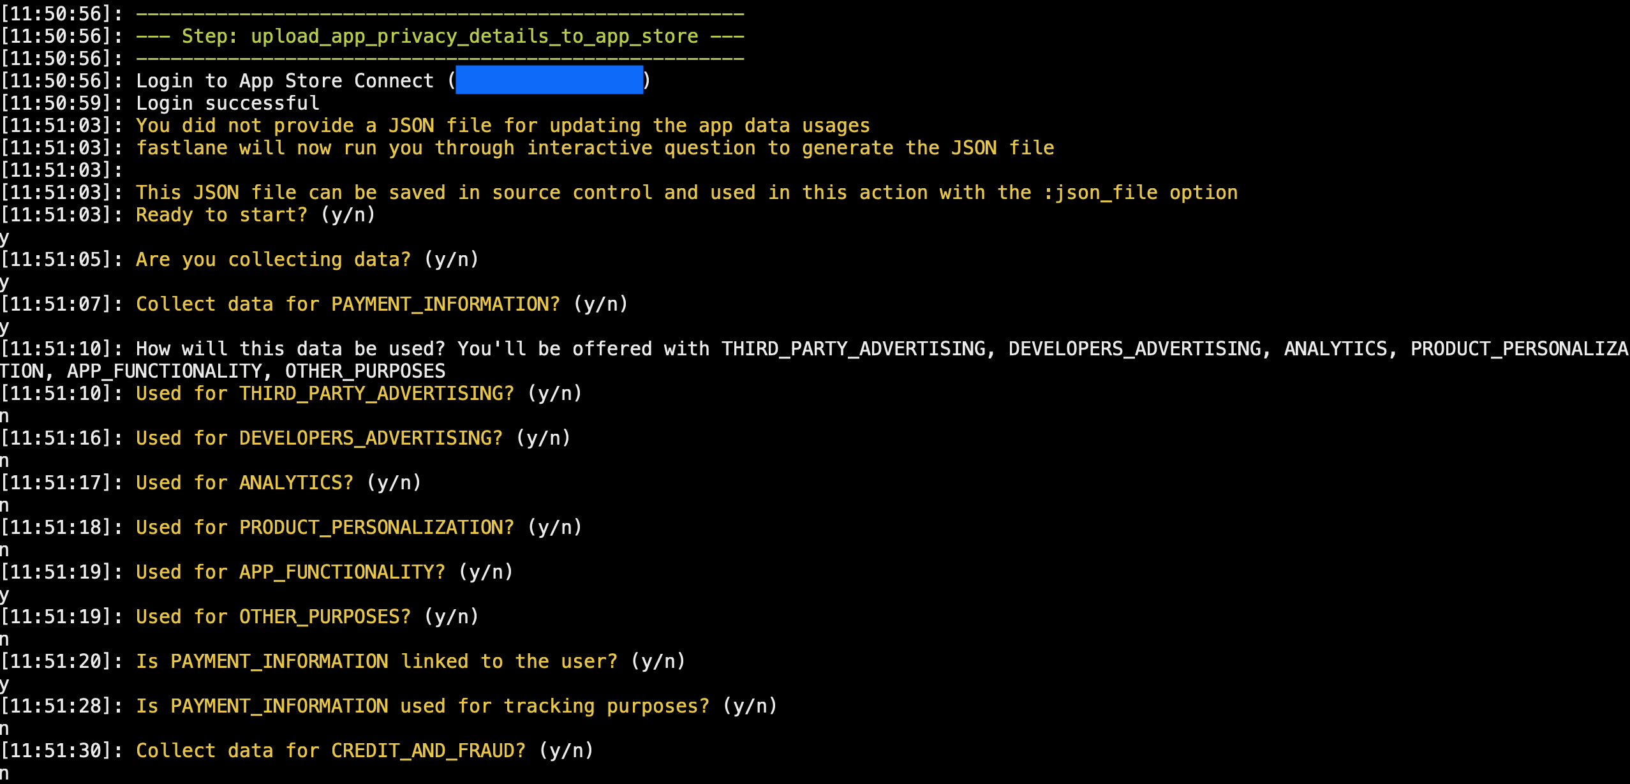Click the "Collect data for CREDIT_AND_FRAUD?" prompt

tap(364, 751)
